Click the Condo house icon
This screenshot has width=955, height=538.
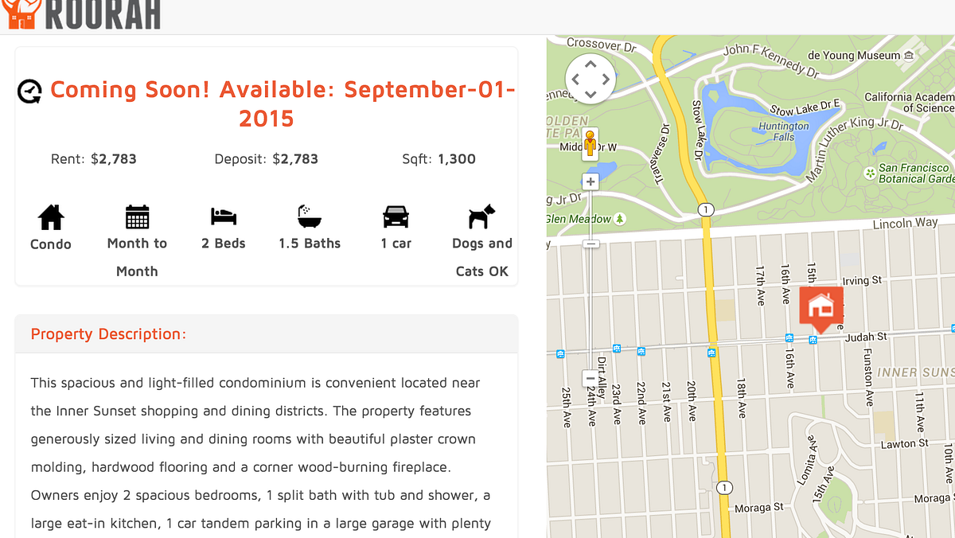(x=51, y=216)
